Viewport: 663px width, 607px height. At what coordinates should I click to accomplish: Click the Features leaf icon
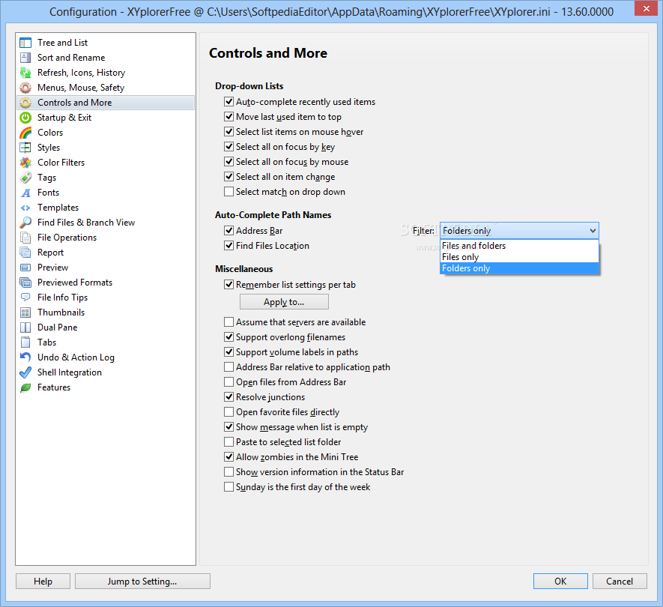[25, 387]
